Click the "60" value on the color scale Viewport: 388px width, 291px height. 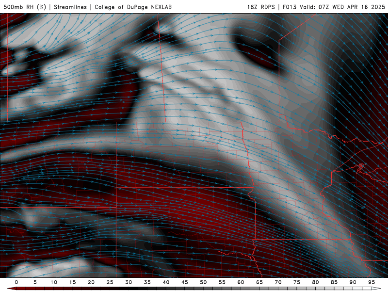coord(241,282)
